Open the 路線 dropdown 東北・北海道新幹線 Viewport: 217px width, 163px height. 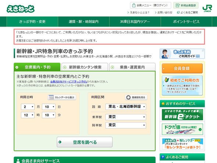coord(126,107)
